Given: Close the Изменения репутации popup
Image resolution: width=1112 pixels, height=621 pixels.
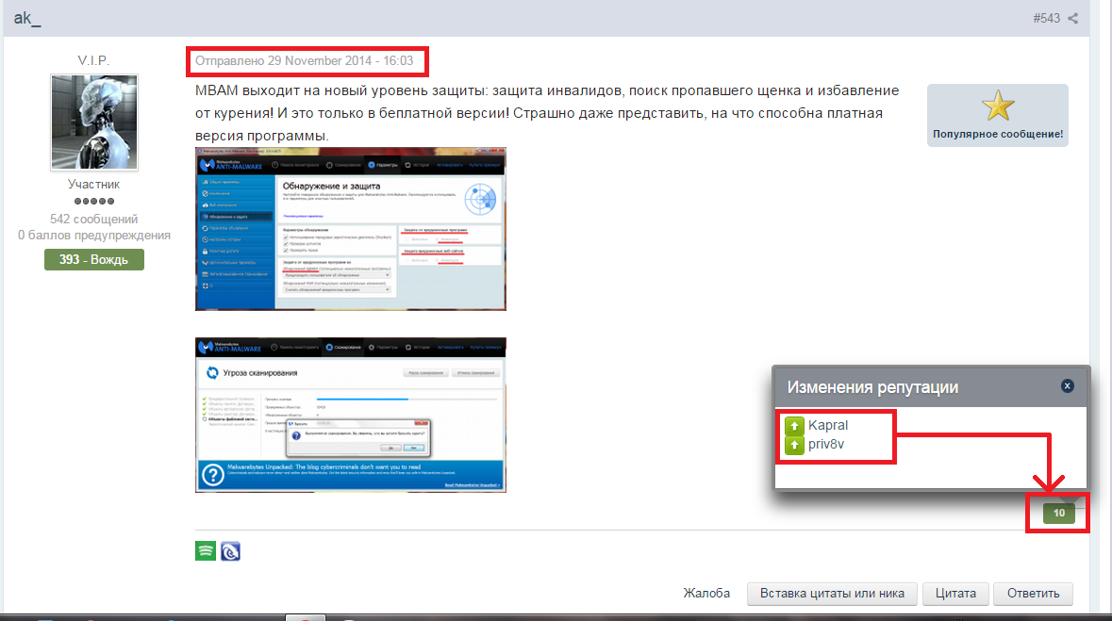Looking at the screenshot, I should pyautogui.click(x=1068, y=385).
